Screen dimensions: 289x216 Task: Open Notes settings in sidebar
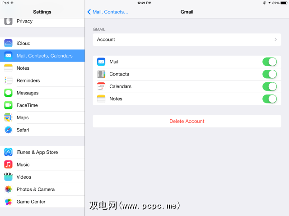click(42, 68)
